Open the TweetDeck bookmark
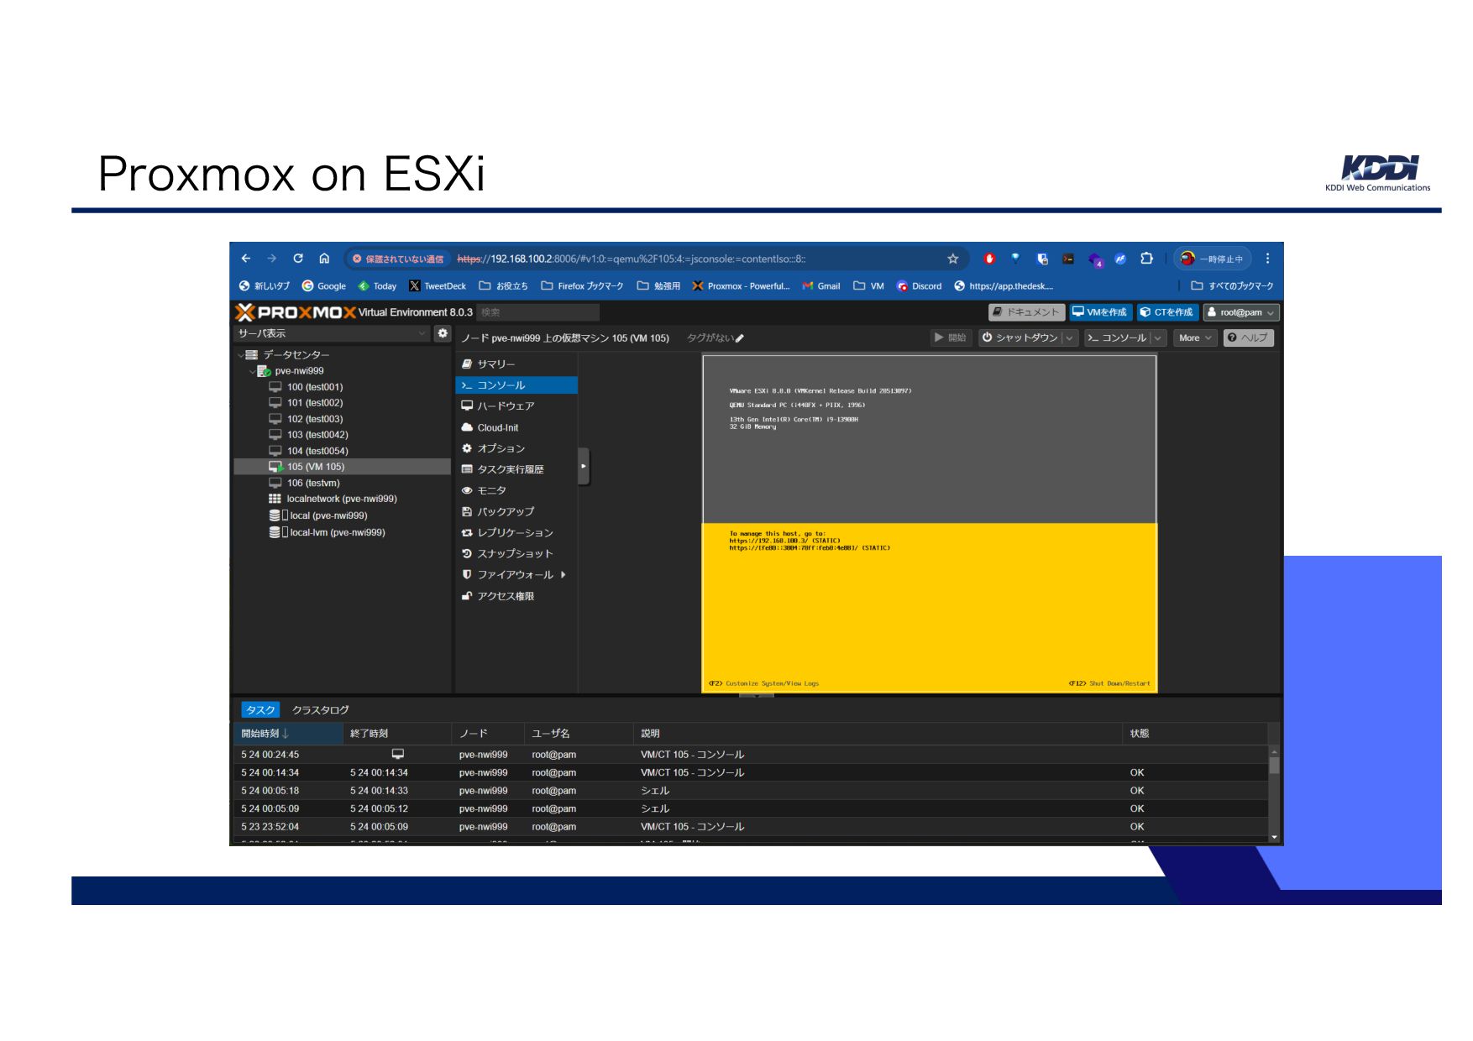This screenshot has height=1041, width=1473. point(438,286)
